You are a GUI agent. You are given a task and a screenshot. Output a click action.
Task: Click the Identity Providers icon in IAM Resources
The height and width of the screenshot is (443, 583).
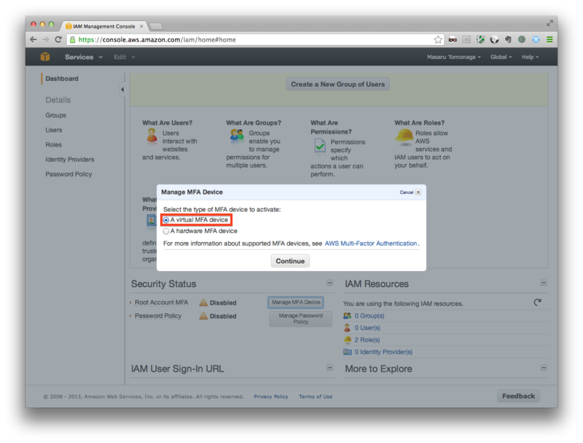coord(348,352)
